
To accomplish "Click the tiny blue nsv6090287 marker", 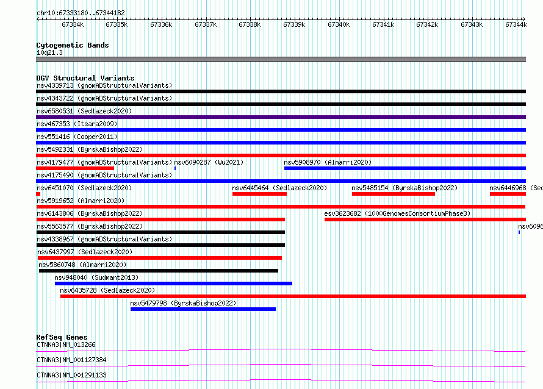I will click(x=175, y=168).
